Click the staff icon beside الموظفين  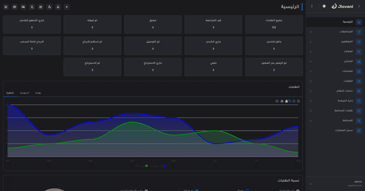click(359, 42)
